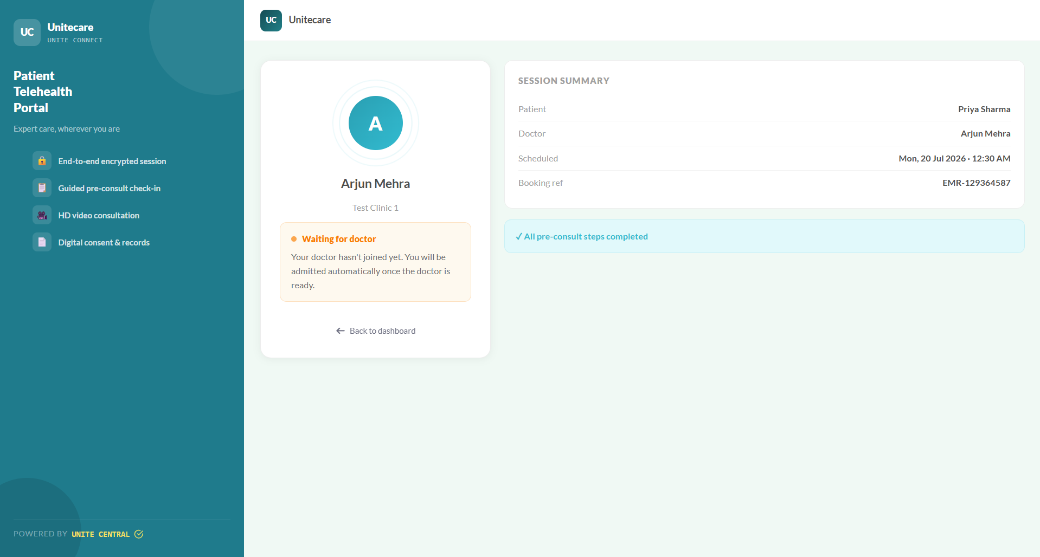Viewport: 1040px width, 557px height.
Task: Click 'Digital consent & records' text
Action: tap(104, 242)
